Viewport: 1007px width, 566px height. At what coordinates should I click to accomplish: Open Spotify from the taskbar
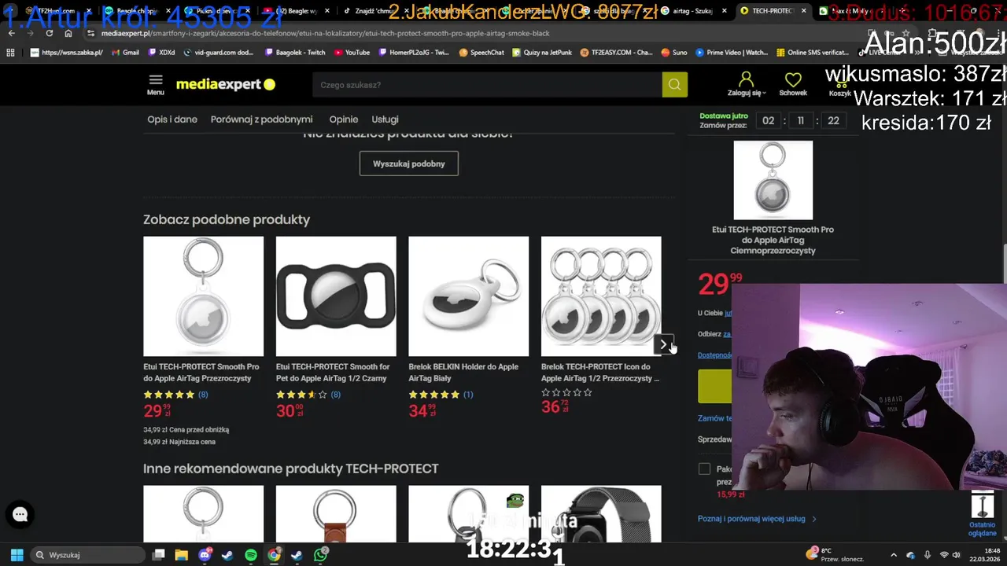click(x=251, y=555)
